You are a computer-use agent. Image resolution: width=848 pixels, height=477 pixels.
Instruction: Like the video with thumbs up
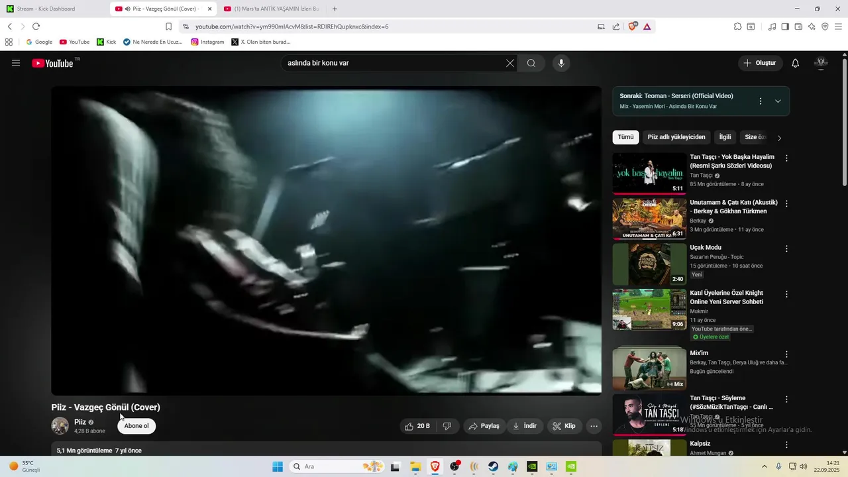(x=417, y=426)
